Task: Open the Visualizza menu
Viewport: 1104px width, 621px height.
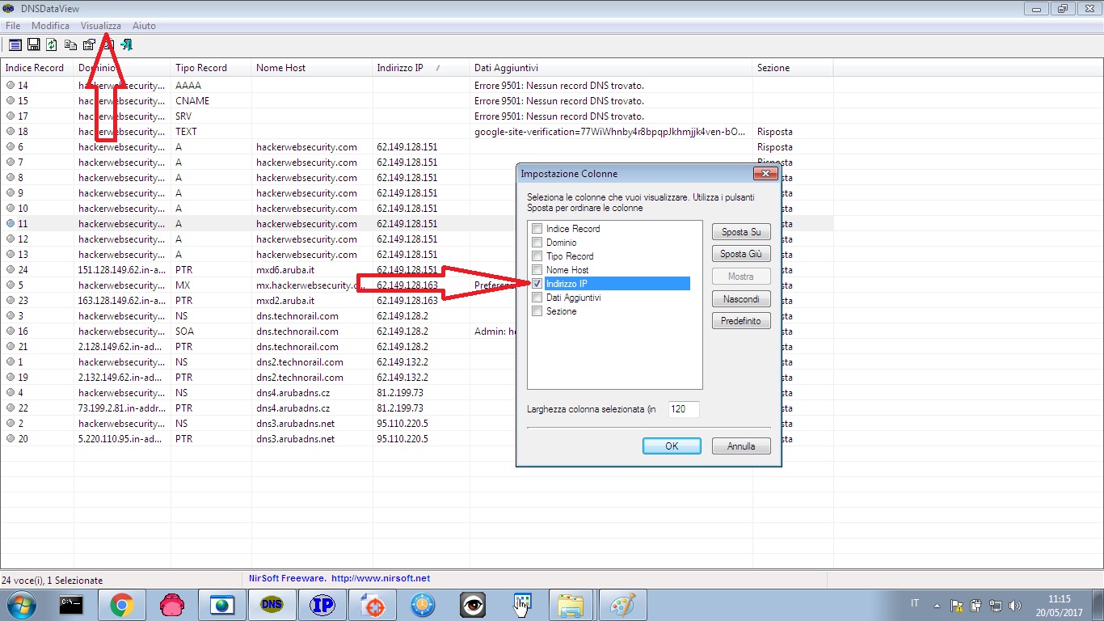Action: 101,26
